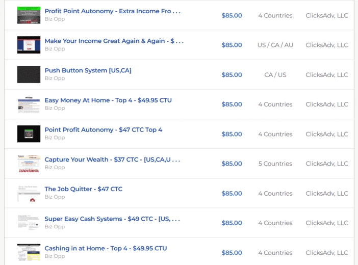Open Capture Your Wealth thumbnail
358x265 pixels.
click(x=29, y=164)
